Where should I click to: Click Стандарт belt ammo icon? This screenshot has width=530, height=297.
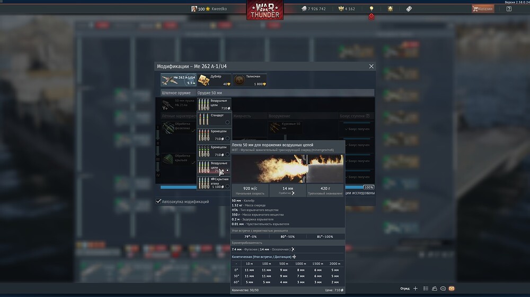(204, 119)
